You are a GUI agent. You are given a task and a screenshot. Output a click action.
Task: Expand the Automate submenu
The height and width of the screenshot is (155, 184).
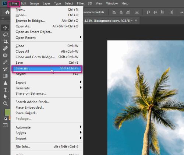[x=47, y=127]
